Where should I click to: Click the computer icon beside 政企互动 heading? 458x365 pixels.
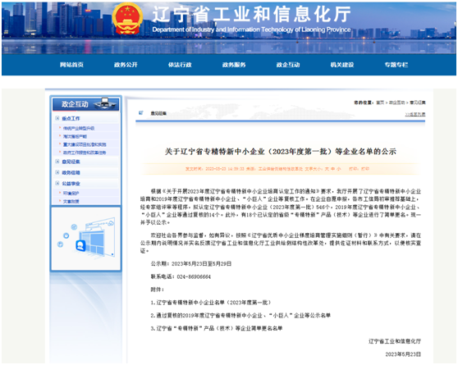[105, 103]
